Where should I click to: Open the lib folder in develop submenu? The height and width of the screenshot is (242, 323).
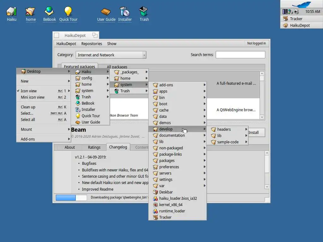[x=227, y=135]
